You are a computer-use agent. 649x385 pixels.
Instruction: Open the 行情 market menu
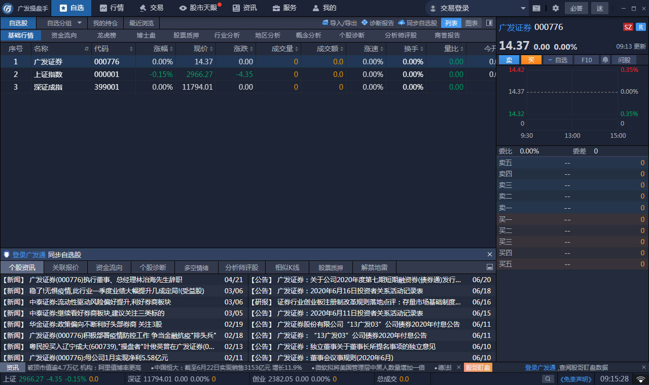pos(112,8)
